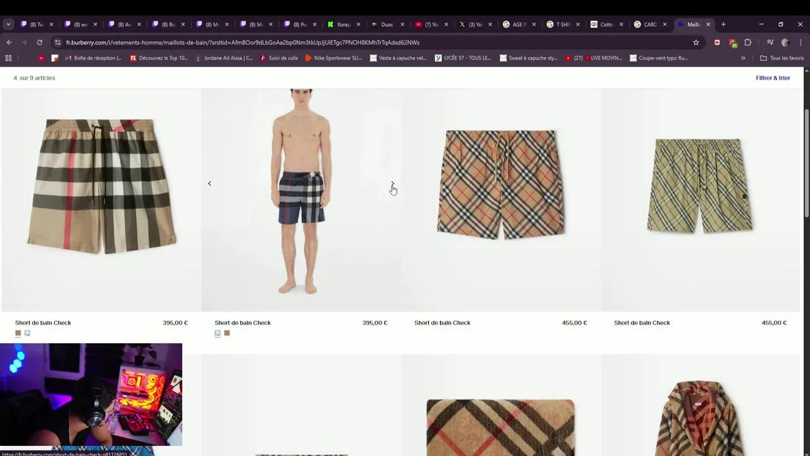The image size is (810, 456).
Task: Show hidden bookmarks with the » chevron
Action: point(743,58)
